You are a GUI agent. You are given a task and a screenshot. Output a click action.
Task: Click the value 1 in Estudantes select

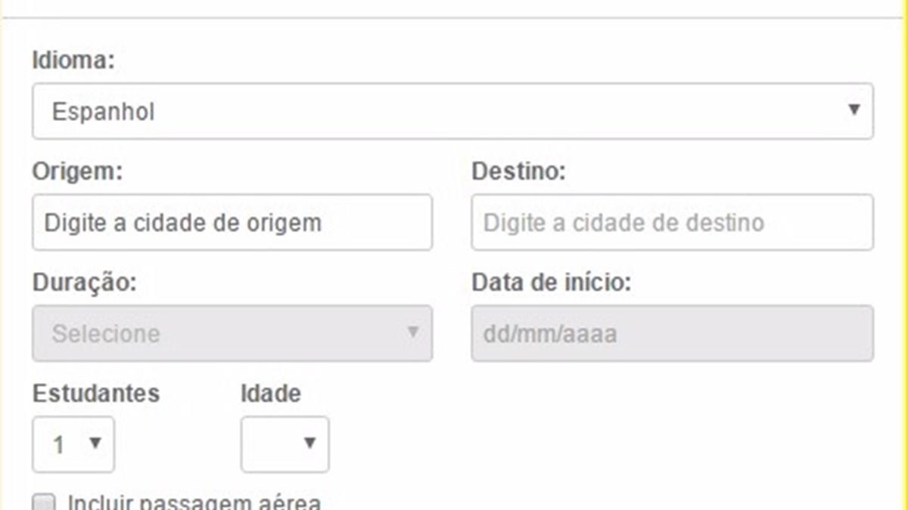(x=58, y=444)
